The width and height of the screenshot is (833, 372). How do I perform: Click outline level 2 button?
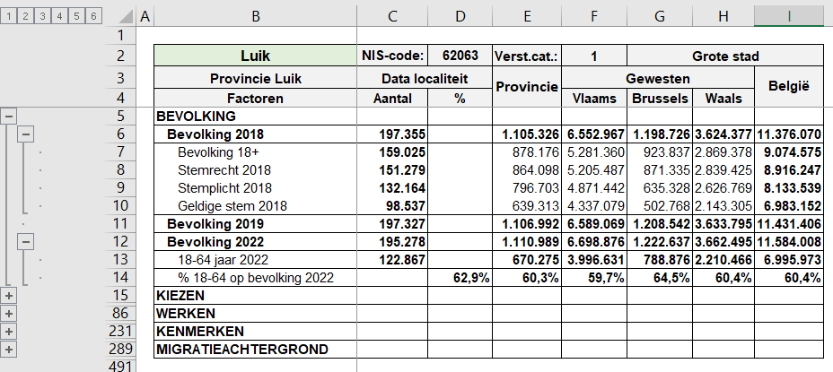25,16
